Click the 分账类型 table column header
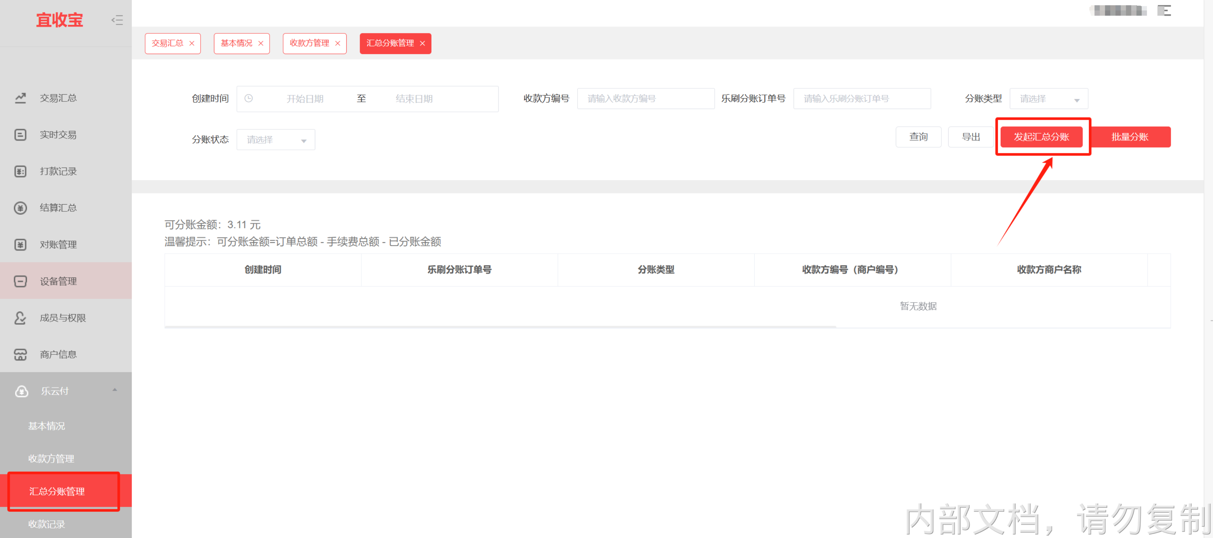The width and height of the screenshot is (1213, 538). coord(656,270)
